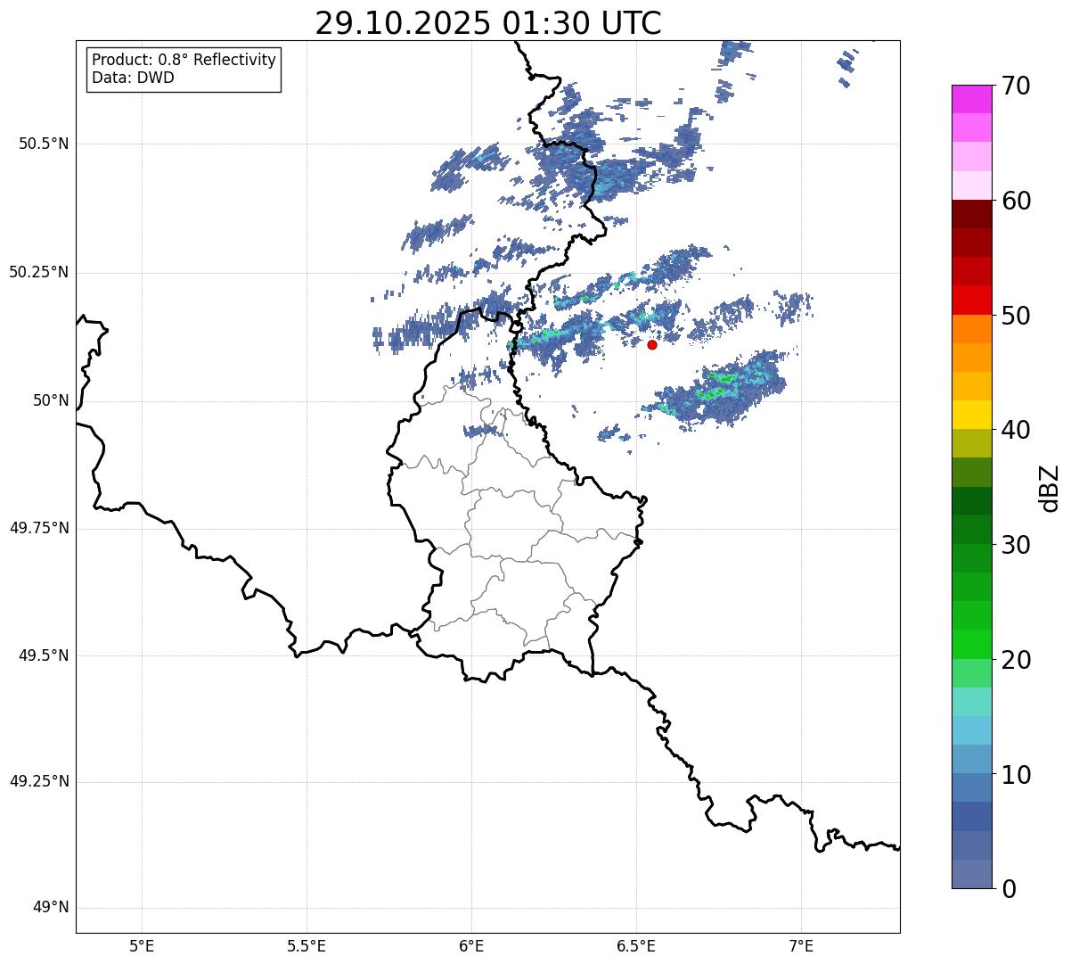The height and width of the screenshot is (964, 1071).
Task: Click the 50.25°N latitude label
Action: pyautogui.click(x=39, y=272)
